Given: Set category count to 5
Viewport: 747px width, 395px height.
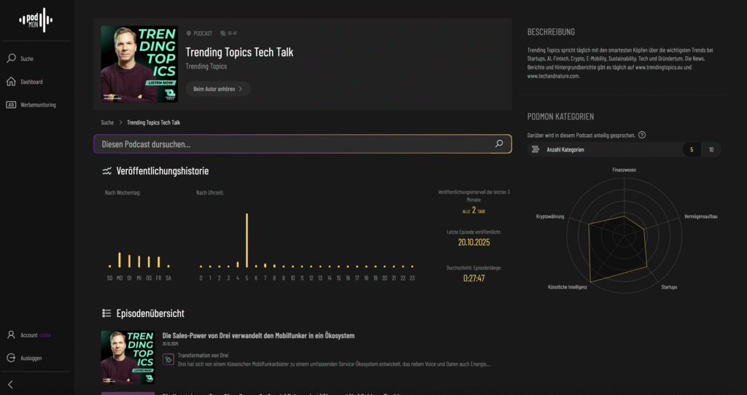Looking at the screenshot, I should coord(690,149).
